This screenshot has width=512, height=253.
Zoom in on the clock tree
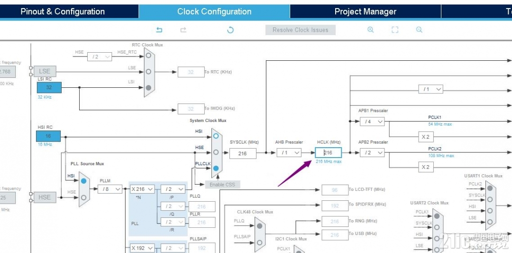(370, 30)
